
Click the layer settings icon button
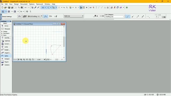[x=25, y=17]
